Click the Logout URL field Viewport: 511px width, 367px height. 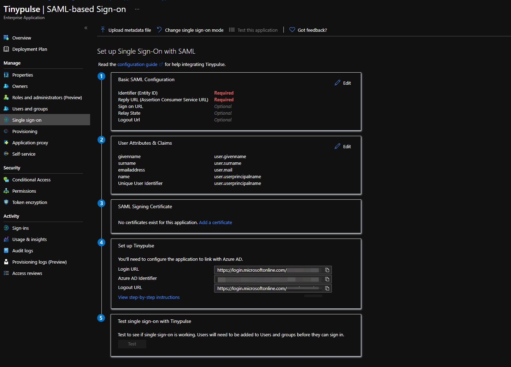(273, 288)
